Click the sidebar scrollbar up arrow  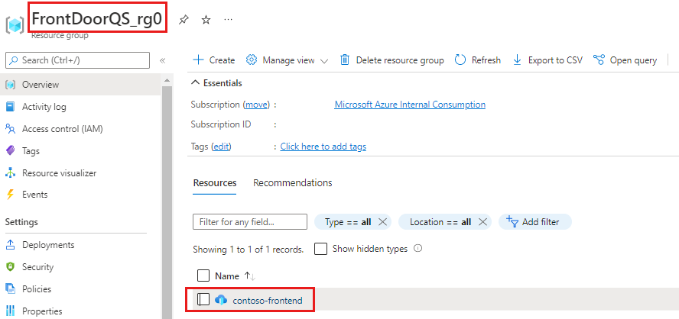[x=167, y=80]
